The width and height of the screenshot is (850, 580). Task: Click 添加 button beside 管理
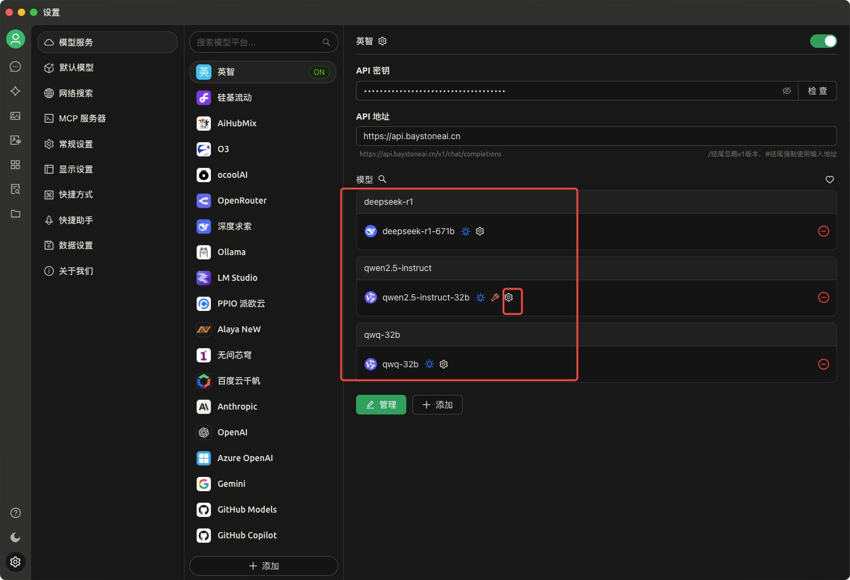(x=438, y=405)
